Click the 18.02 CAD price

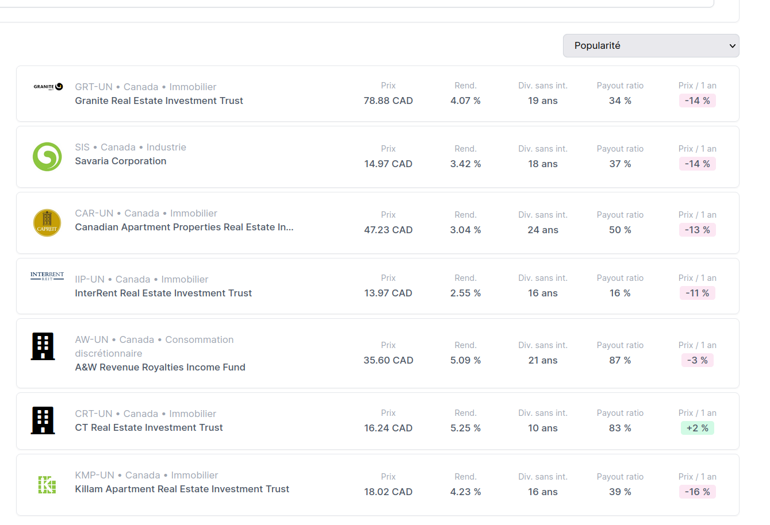(x=388, y=492)
